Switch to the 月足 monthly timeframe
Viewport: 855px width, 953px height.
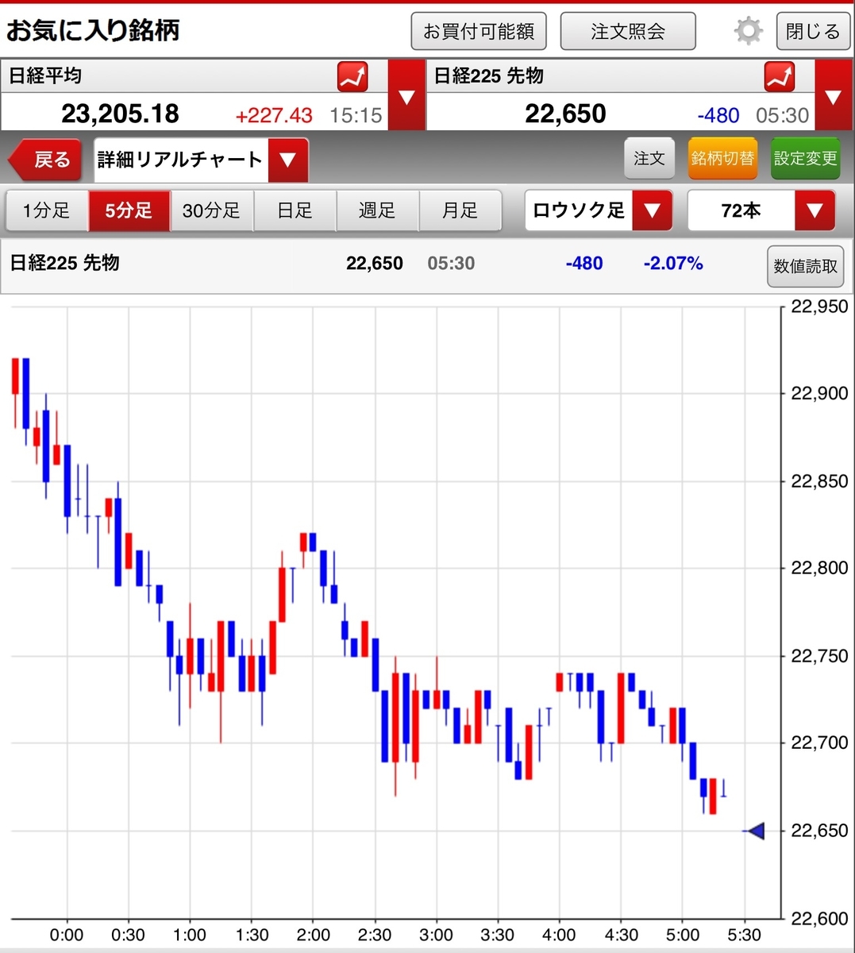460,210
